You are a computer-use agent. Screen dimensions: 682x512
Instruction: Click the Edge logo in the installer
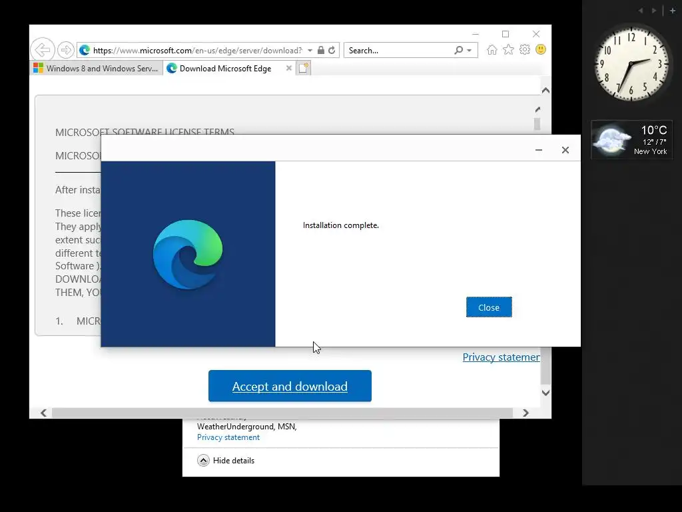[x=188, y=254]
